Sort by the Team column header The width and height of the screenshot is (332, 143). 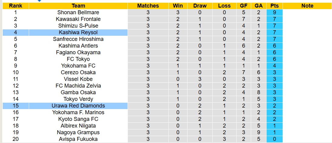coord(78,6)
